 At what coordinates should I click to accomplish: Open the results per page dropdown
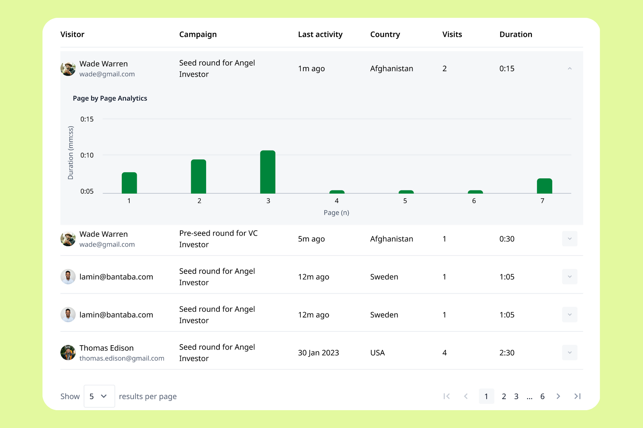[99, 396]
